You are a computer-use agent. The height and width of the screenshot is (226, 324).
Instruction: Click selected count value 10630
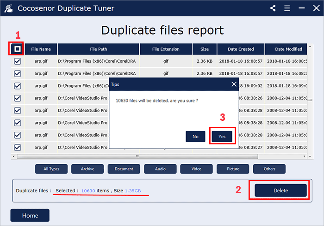pos(88,191)
